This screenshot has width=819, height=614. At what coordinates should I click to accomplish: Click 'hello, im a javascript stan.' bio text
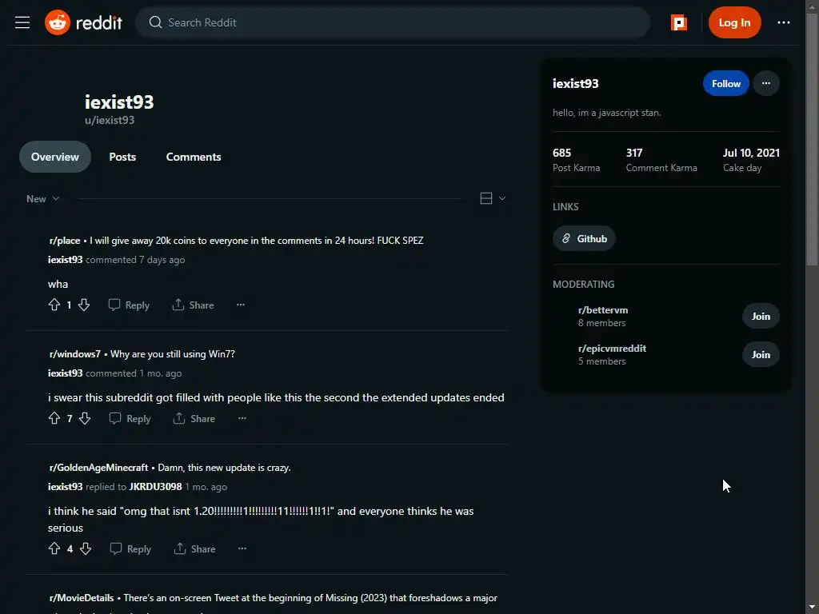pos(606,113)
